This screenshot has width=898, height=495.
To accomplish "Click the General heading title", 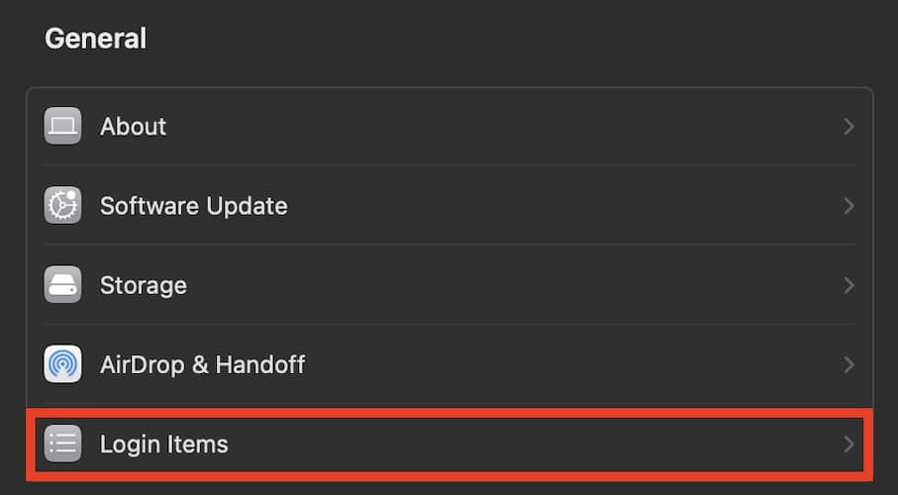I will tap(95, 39).
